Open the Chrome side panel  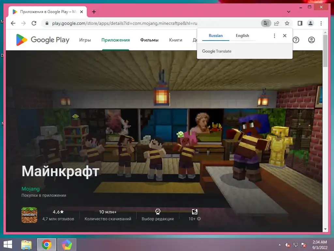[x=300, y=23]
